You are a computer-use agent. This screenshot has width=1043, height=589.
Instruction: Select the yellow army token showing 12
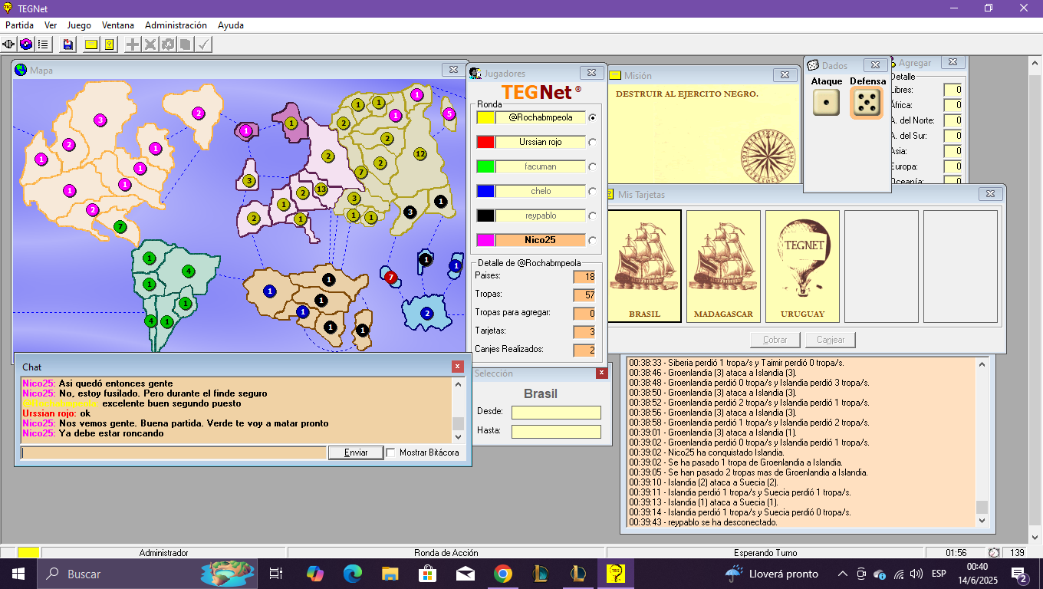tap(420, 154)
